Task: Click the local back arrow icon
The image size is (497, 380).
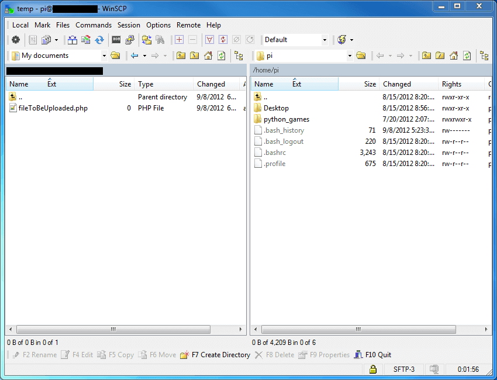Action: click(x=134, y=56)
